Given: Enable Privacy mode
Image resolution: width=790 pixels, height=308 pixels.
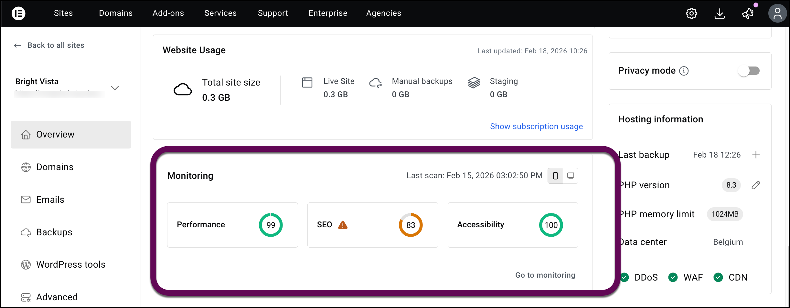Looking at the screenshot, I should (x=749, y=71).
